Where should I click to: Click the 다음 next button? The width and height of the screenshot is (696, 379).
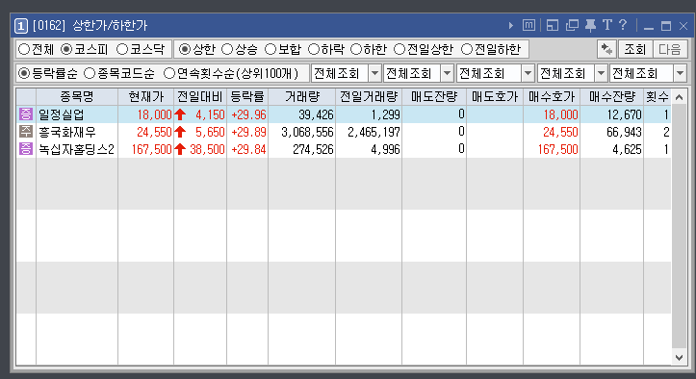(670, 49)
